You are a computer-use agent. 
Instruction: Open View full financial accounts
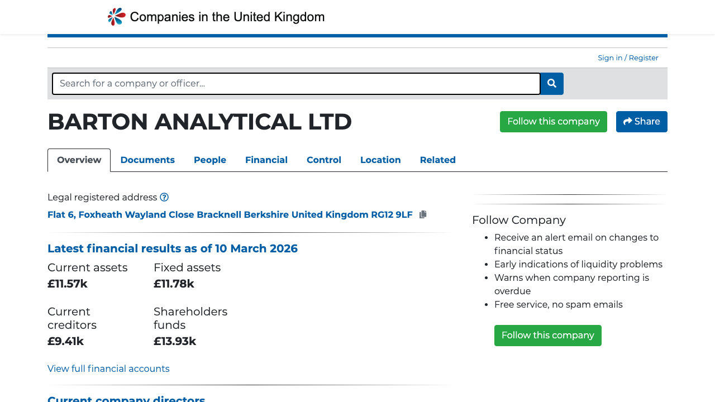(x=108, y=368)
